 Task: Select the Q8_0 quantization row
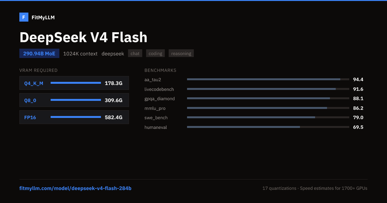click(74, 100)
